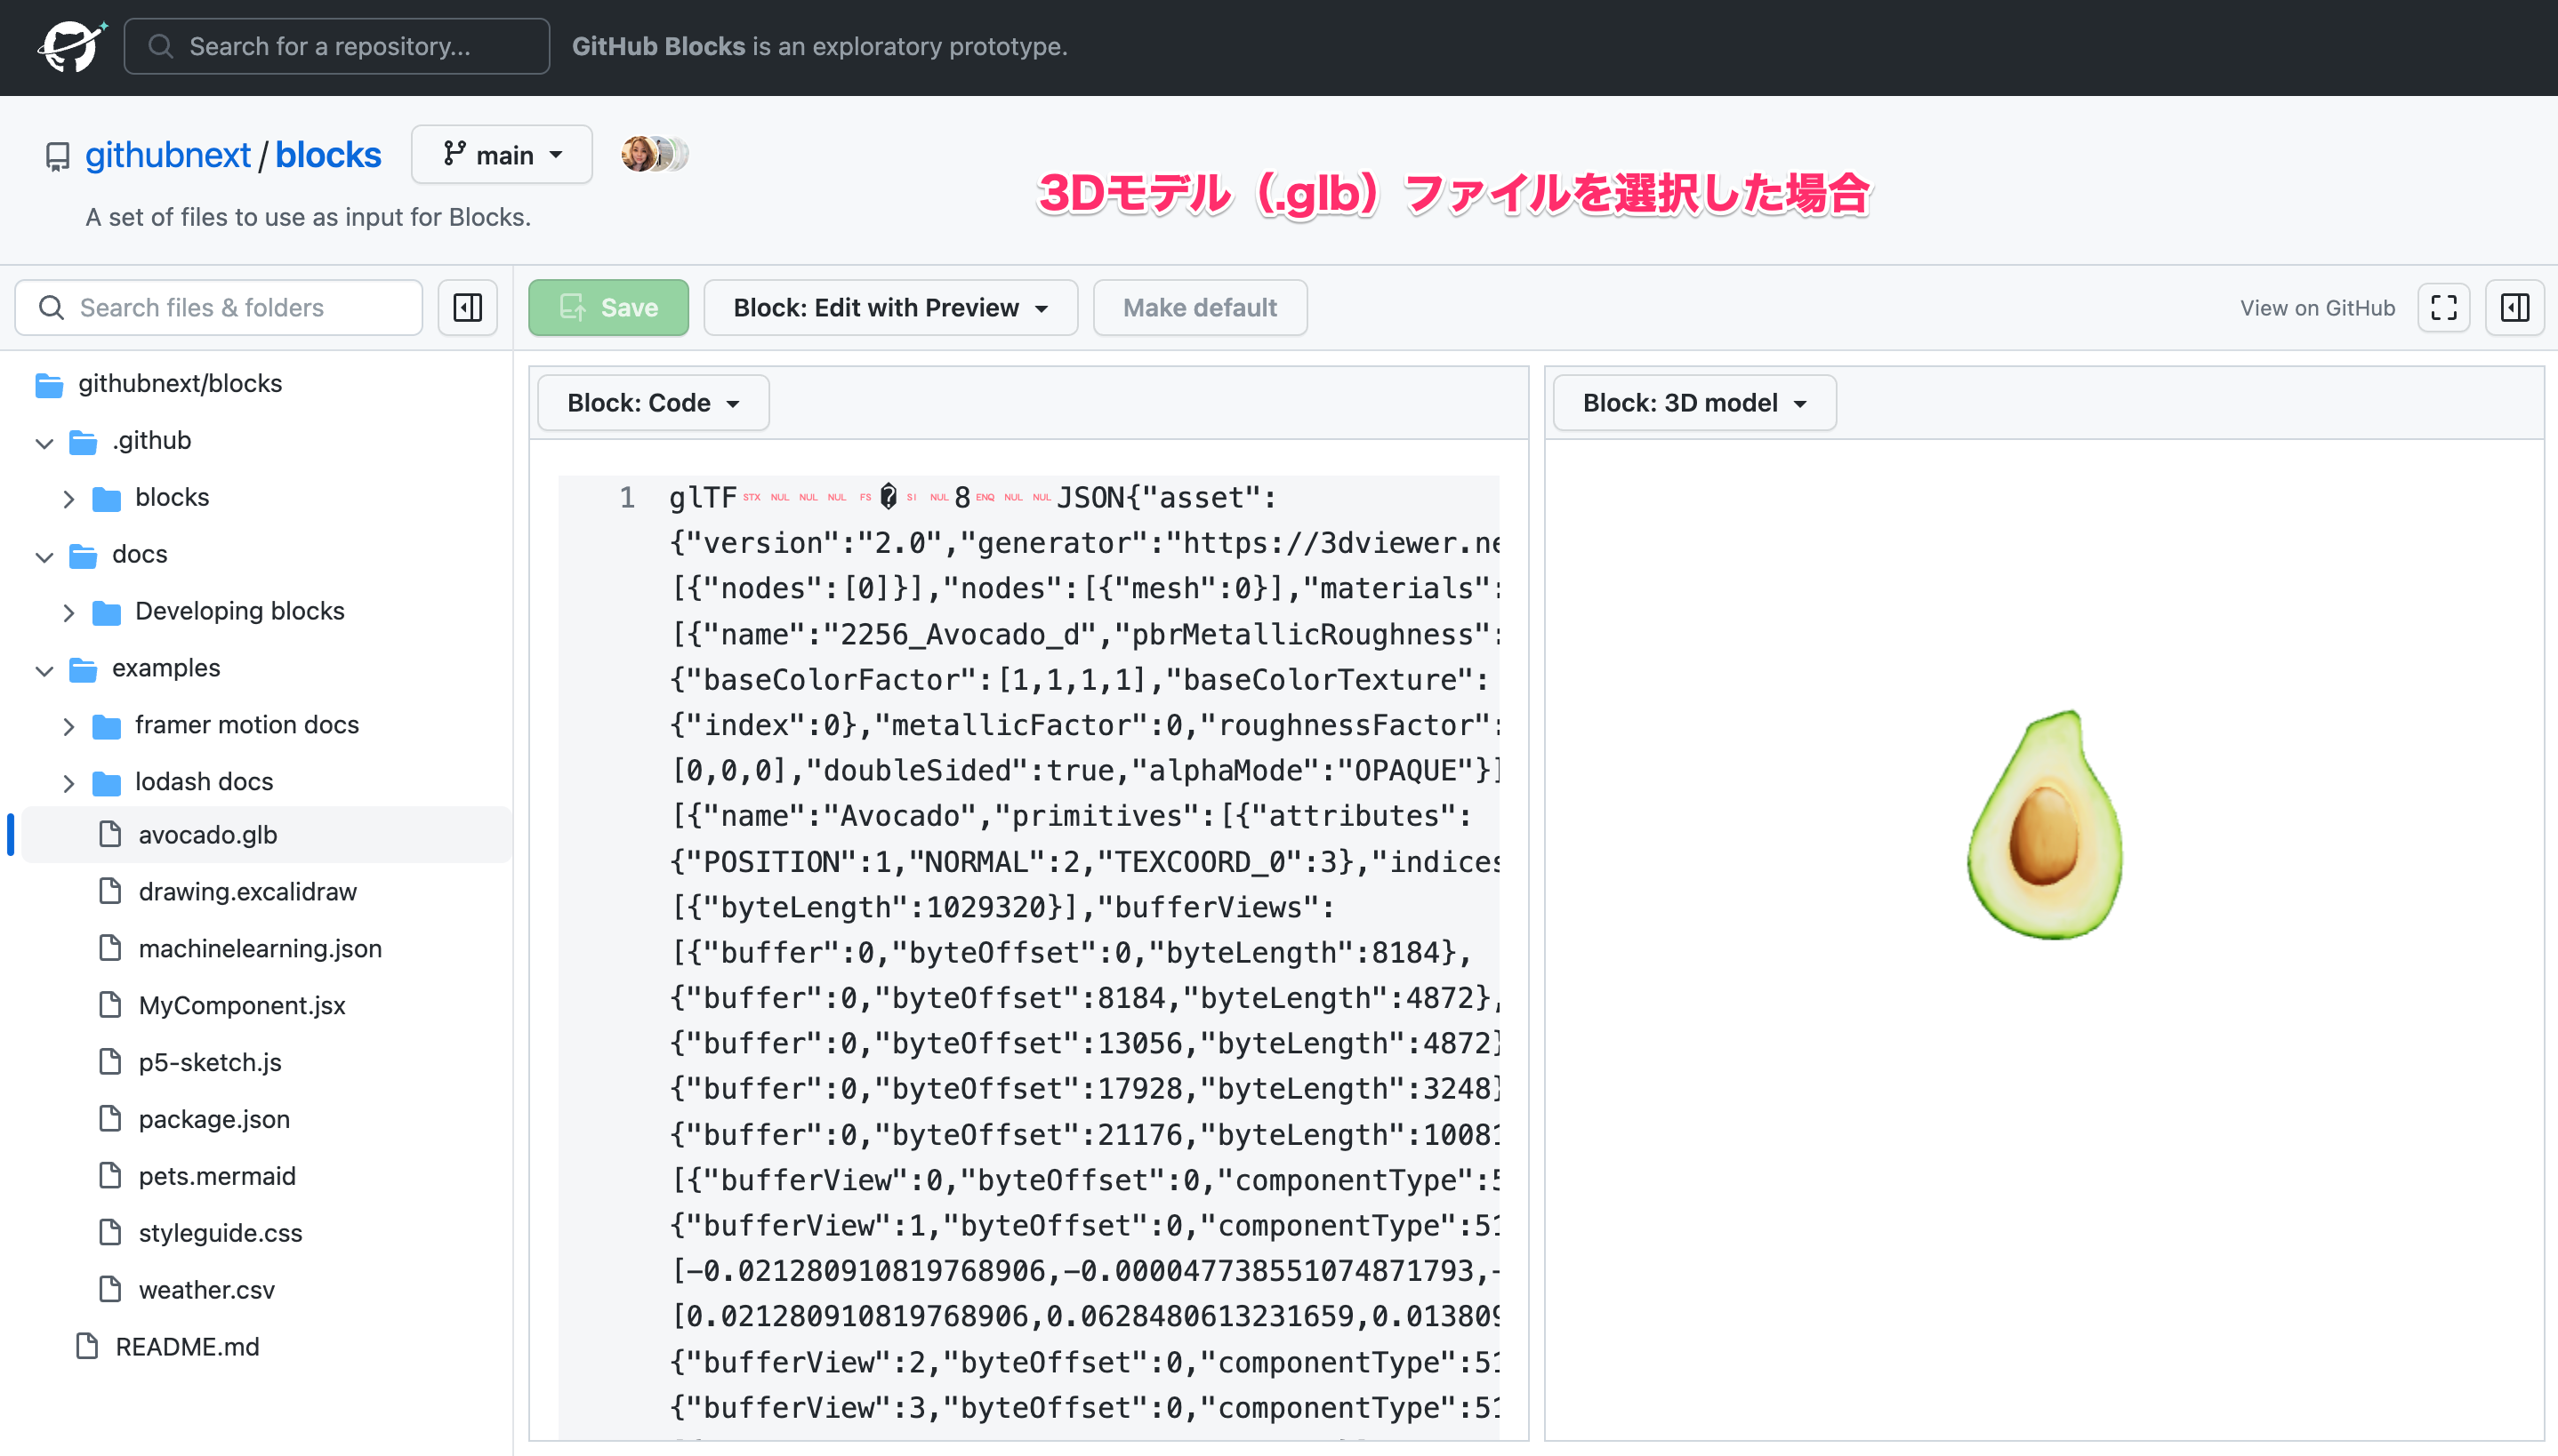Click the user avatar near the branch selector
The image size is (2558, 1456).
pyautogui.click(x=639, y=153)
